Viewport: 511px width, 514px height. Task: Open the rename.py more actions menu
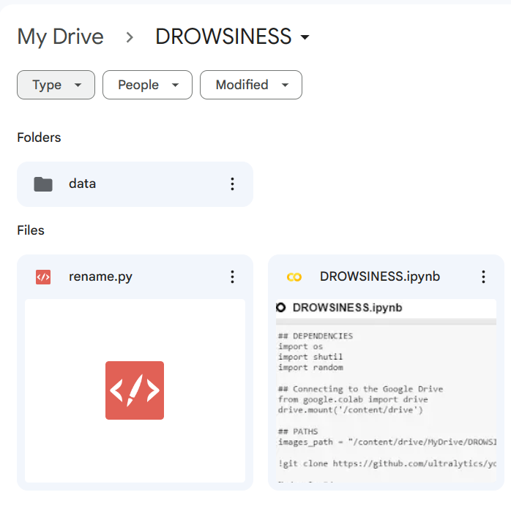[232, 276]
